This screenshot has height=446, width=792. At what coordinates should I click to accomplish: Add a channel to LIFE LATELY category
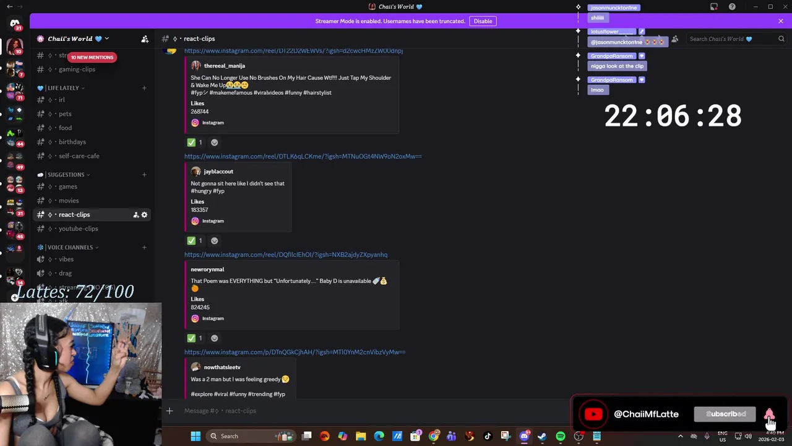144,88
